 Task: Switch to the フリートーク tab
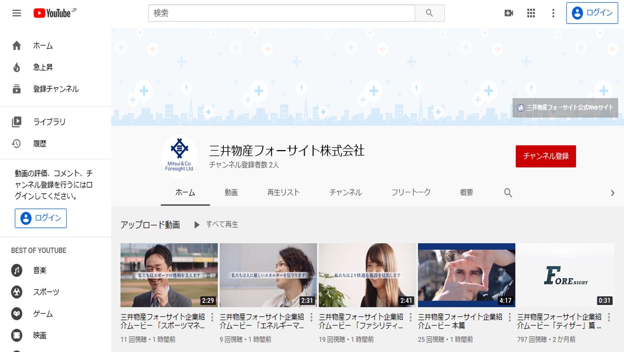coord(411,193)
